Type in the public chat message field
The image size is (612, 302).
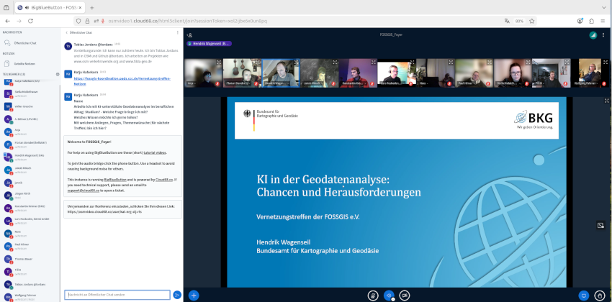click(117, 295)
